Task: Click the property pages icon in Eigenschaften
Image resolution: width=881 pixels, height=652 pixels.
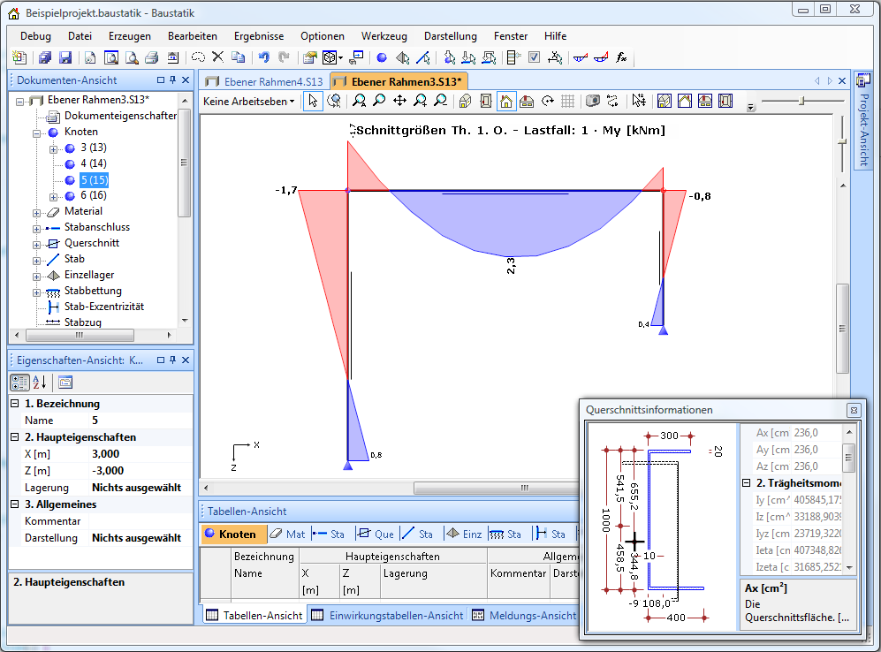Action: [x=65, y=383]
